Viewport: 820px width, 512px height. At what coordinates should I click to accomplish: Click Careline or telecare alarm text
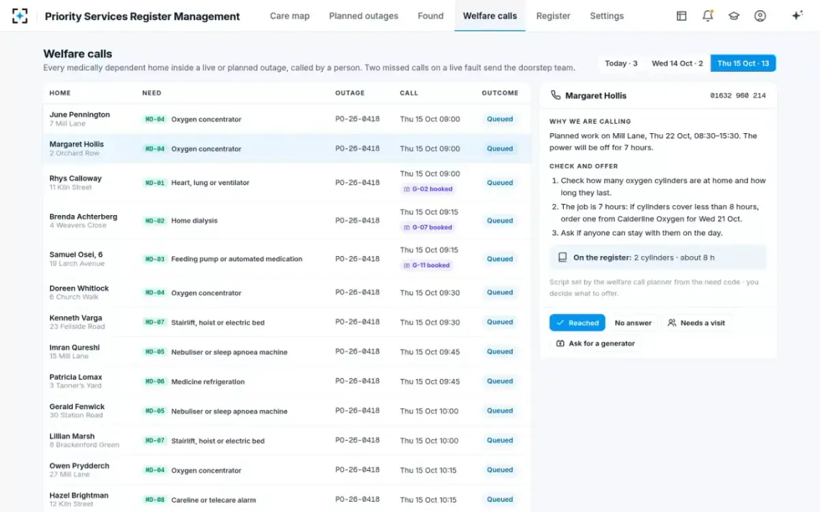click(213, 500)
